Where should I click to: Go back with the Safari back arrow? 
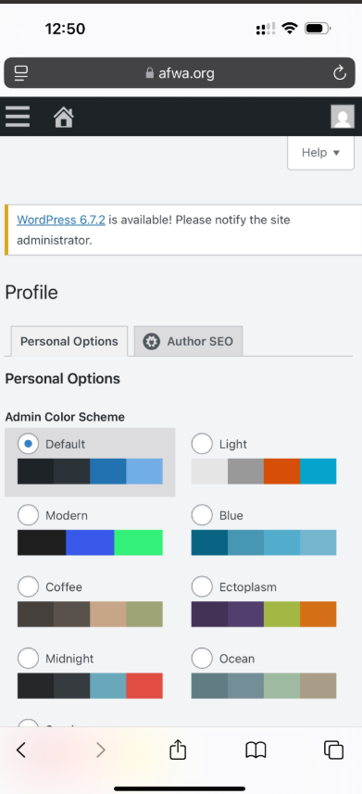20,750
